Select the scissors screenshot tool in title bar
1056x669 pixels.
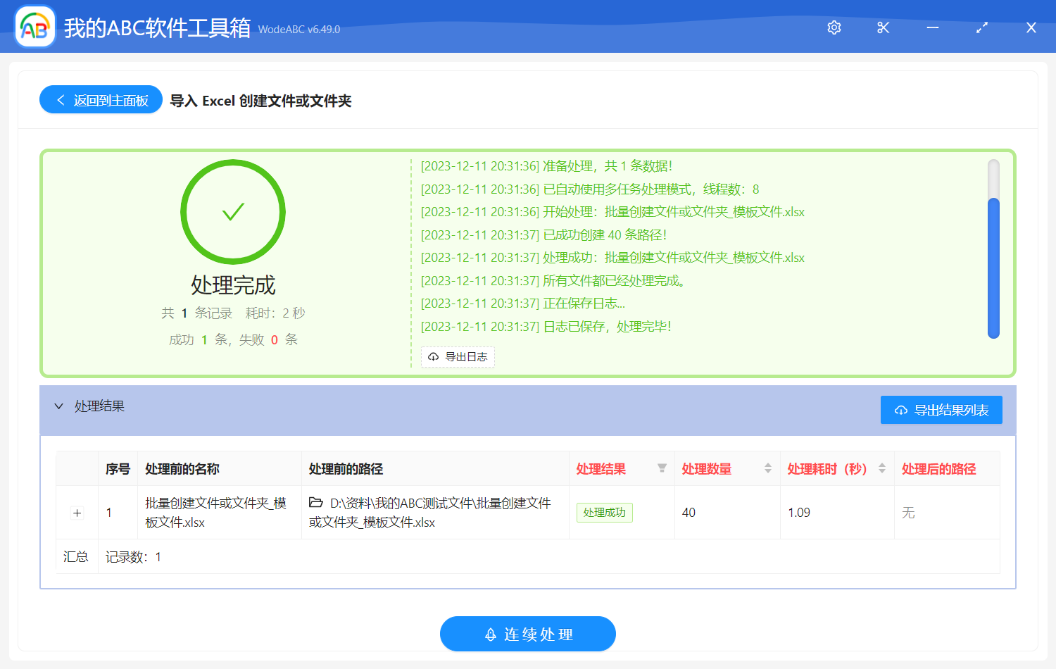tap(883, 27)
